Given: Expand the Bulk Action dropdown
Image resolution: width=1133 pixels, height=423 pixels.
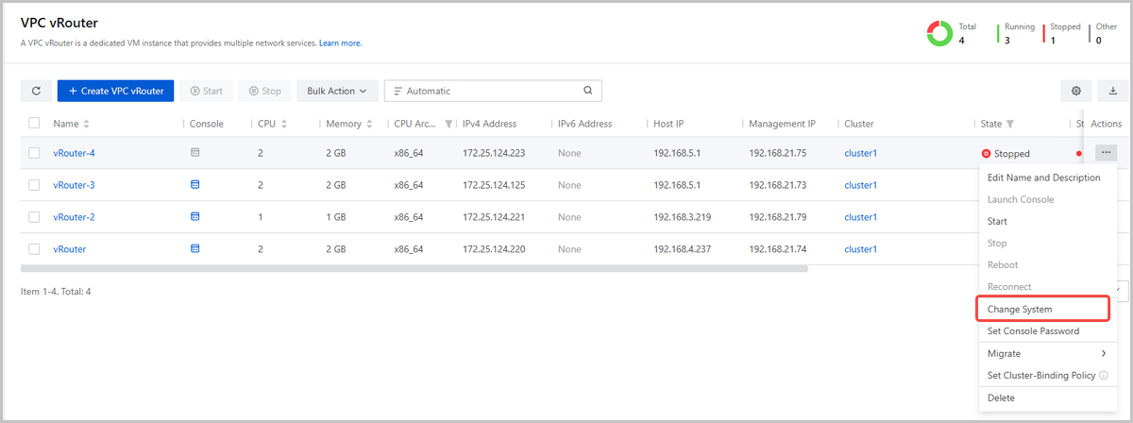Looking at the screenshot, I should click(x=336, y=91).
